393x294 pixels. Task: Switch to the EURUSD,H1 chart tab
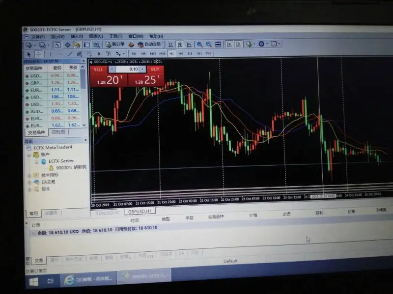108,212
